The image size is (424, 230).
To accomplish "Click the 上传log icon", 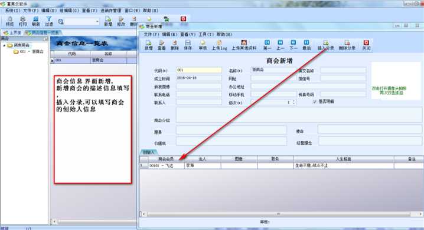I will point(219,45).
